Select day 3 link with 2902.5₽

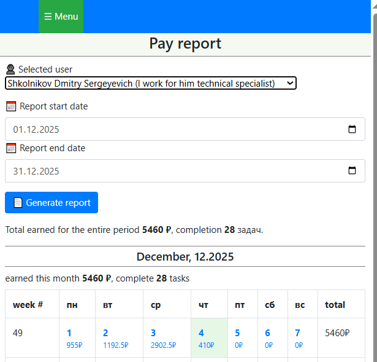tap(153, 333)
